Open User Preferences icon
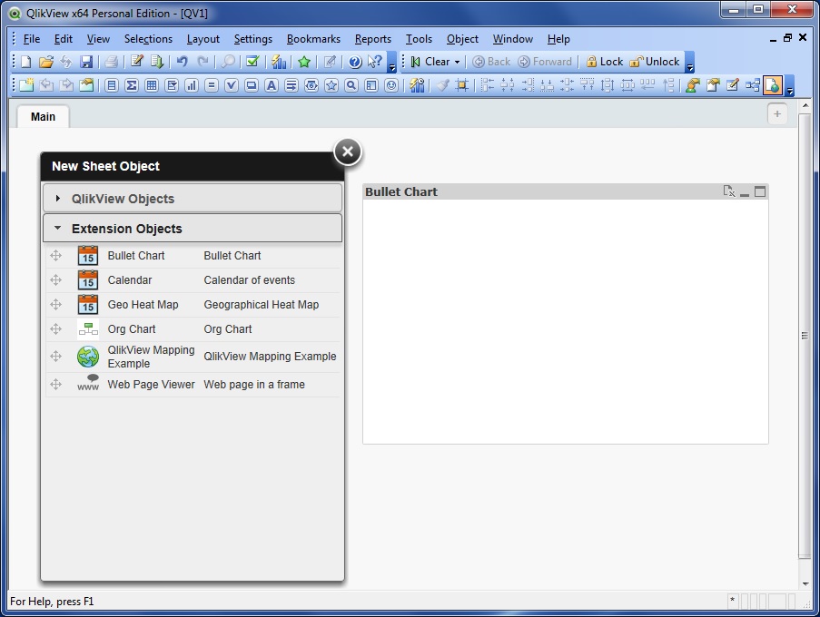Viewport: 820px width, 617px height. point(693,85)
